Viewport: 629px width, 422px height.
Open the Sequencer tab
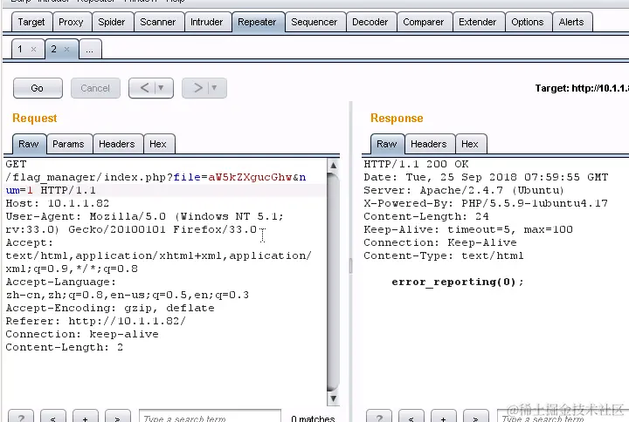pyautogui.click(x=314, y=22)
